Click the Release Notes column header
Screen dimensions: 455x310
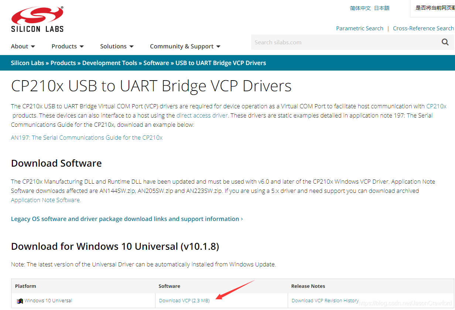point(308,286)
